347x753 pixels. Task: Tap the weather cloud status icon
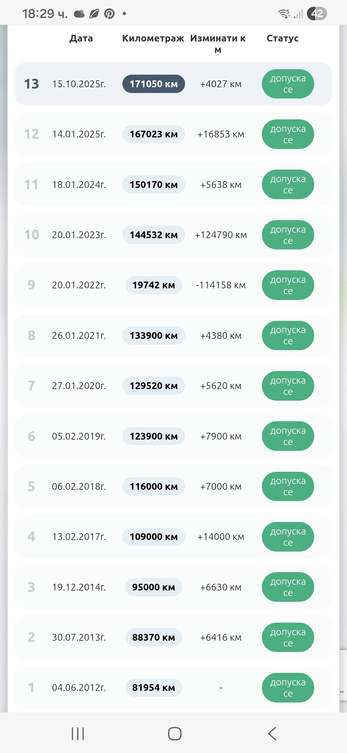[79, 14]
